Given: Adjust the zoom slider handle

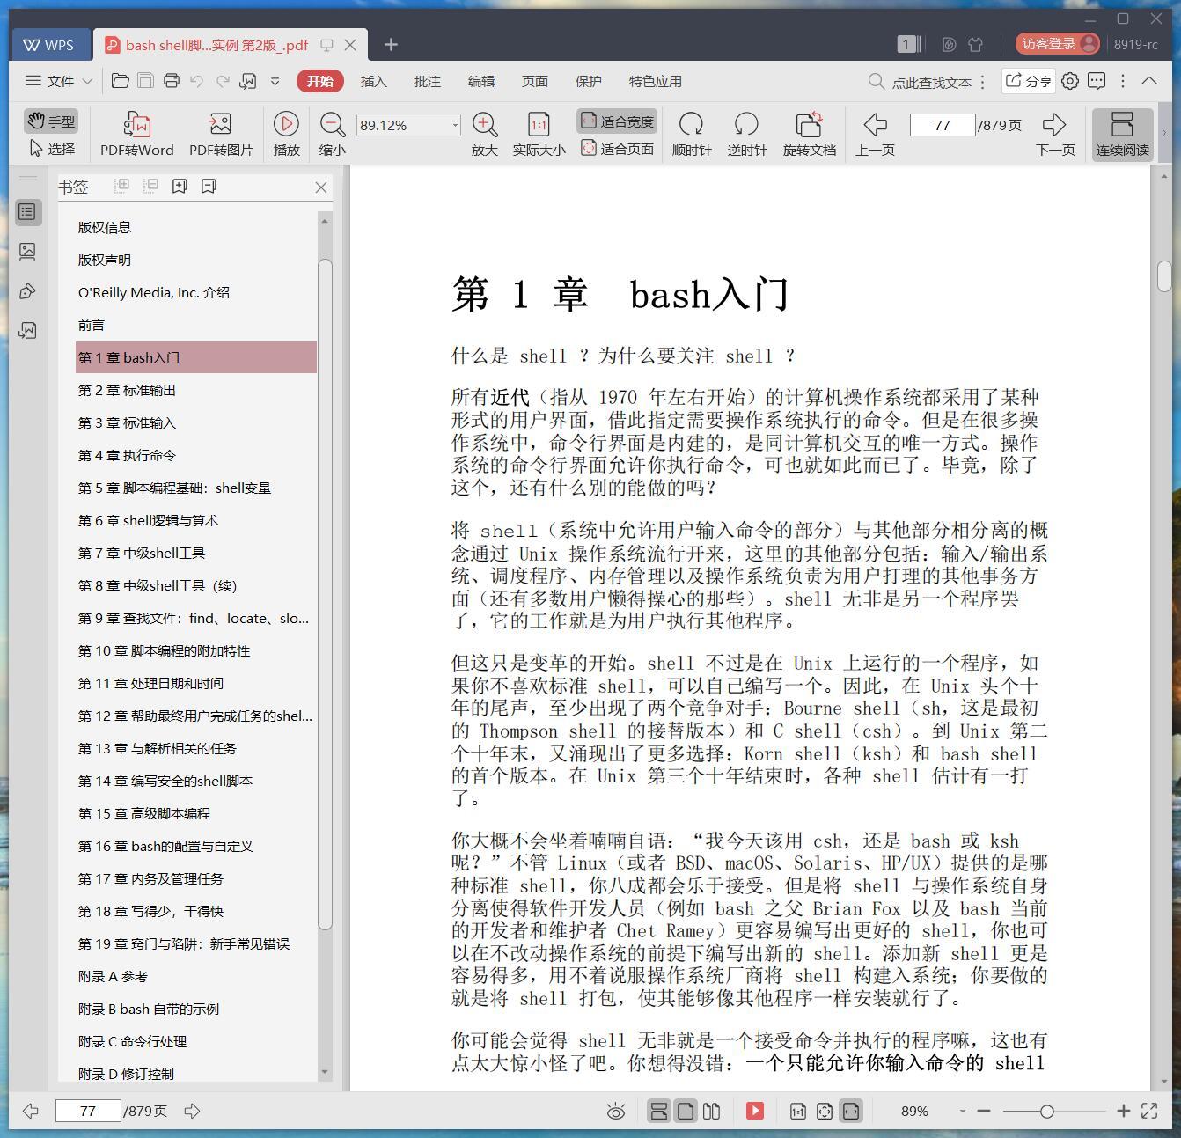Looking at the screenshot, I should coord(1046,1112).
